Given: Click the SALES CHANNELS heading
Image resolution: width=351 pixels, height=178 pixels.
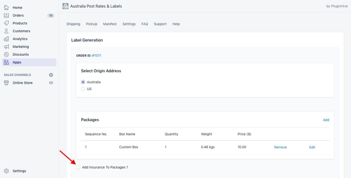Looking at the screenshot, I should (x=18, y=75).
